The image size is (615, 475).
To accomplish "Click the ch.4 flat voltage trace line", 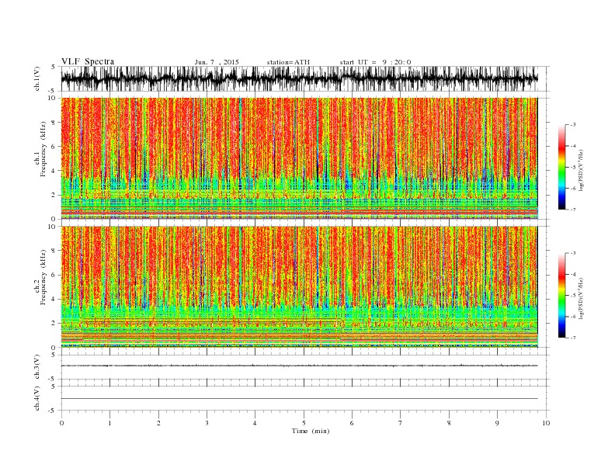I will click(x=299, y=399).
